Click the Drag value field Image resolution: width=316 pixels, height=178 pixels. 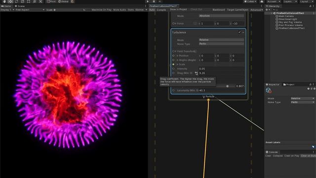221,73
